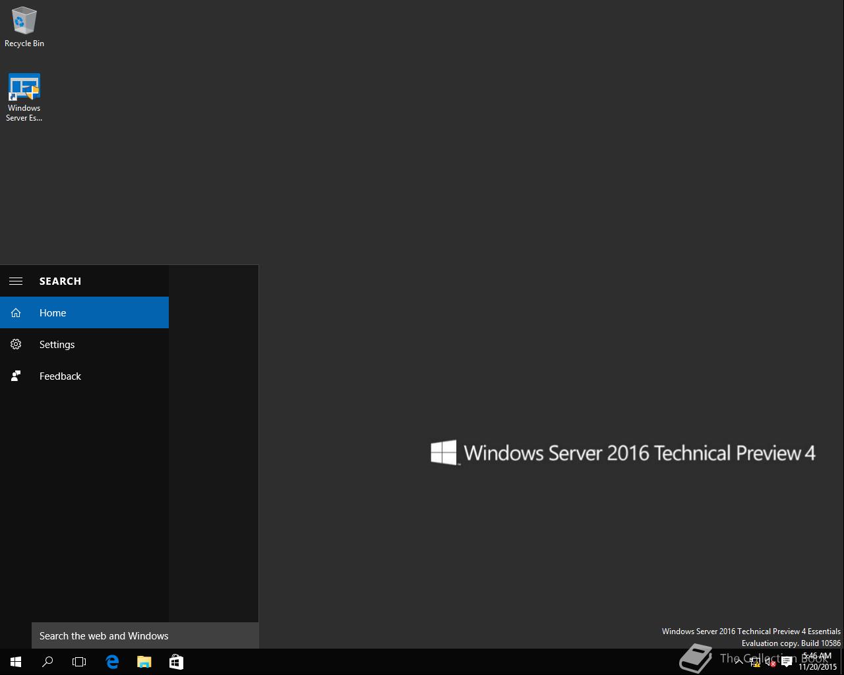Screen dimensions: 844x675
Task: Open the clock showing 5:46 AM
Action: tap(817, 662)
